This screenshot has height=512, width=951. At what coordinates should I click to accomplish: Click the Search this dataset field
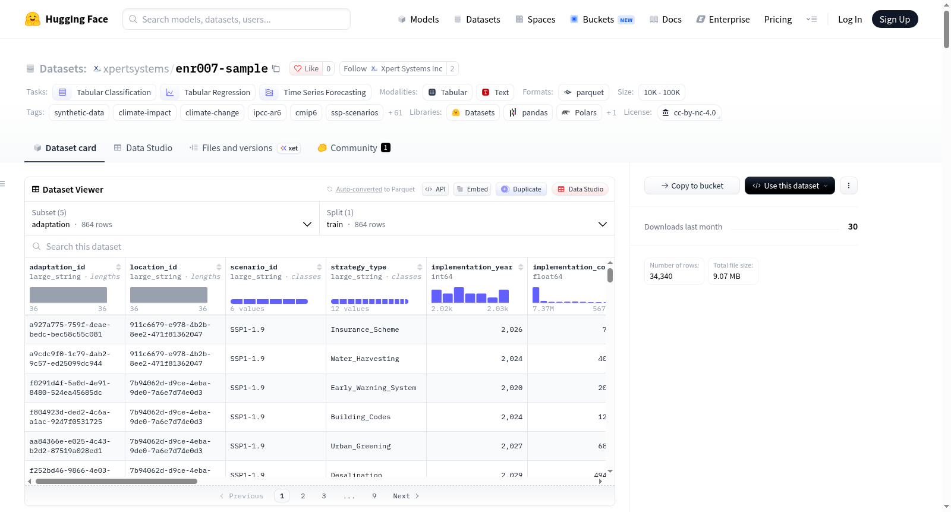[320, 247]
